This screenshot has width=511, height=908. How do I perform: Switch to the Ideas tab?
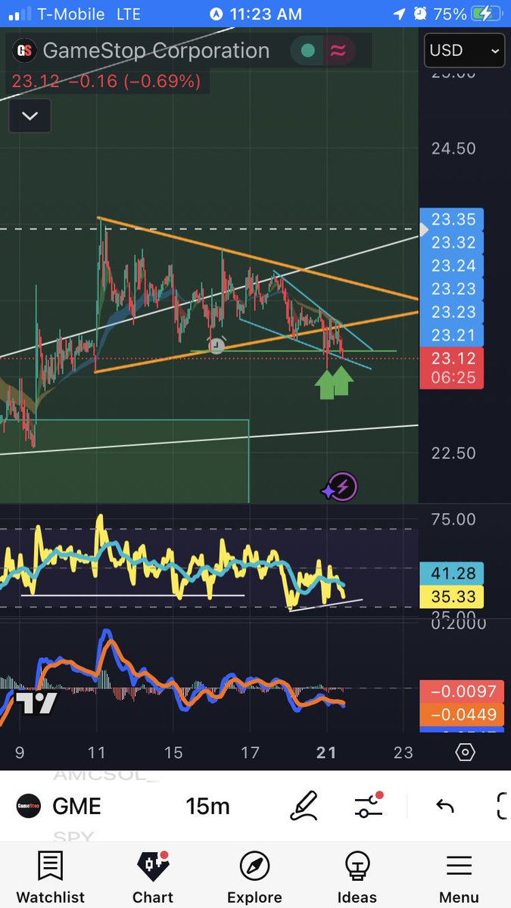(357, 878)
